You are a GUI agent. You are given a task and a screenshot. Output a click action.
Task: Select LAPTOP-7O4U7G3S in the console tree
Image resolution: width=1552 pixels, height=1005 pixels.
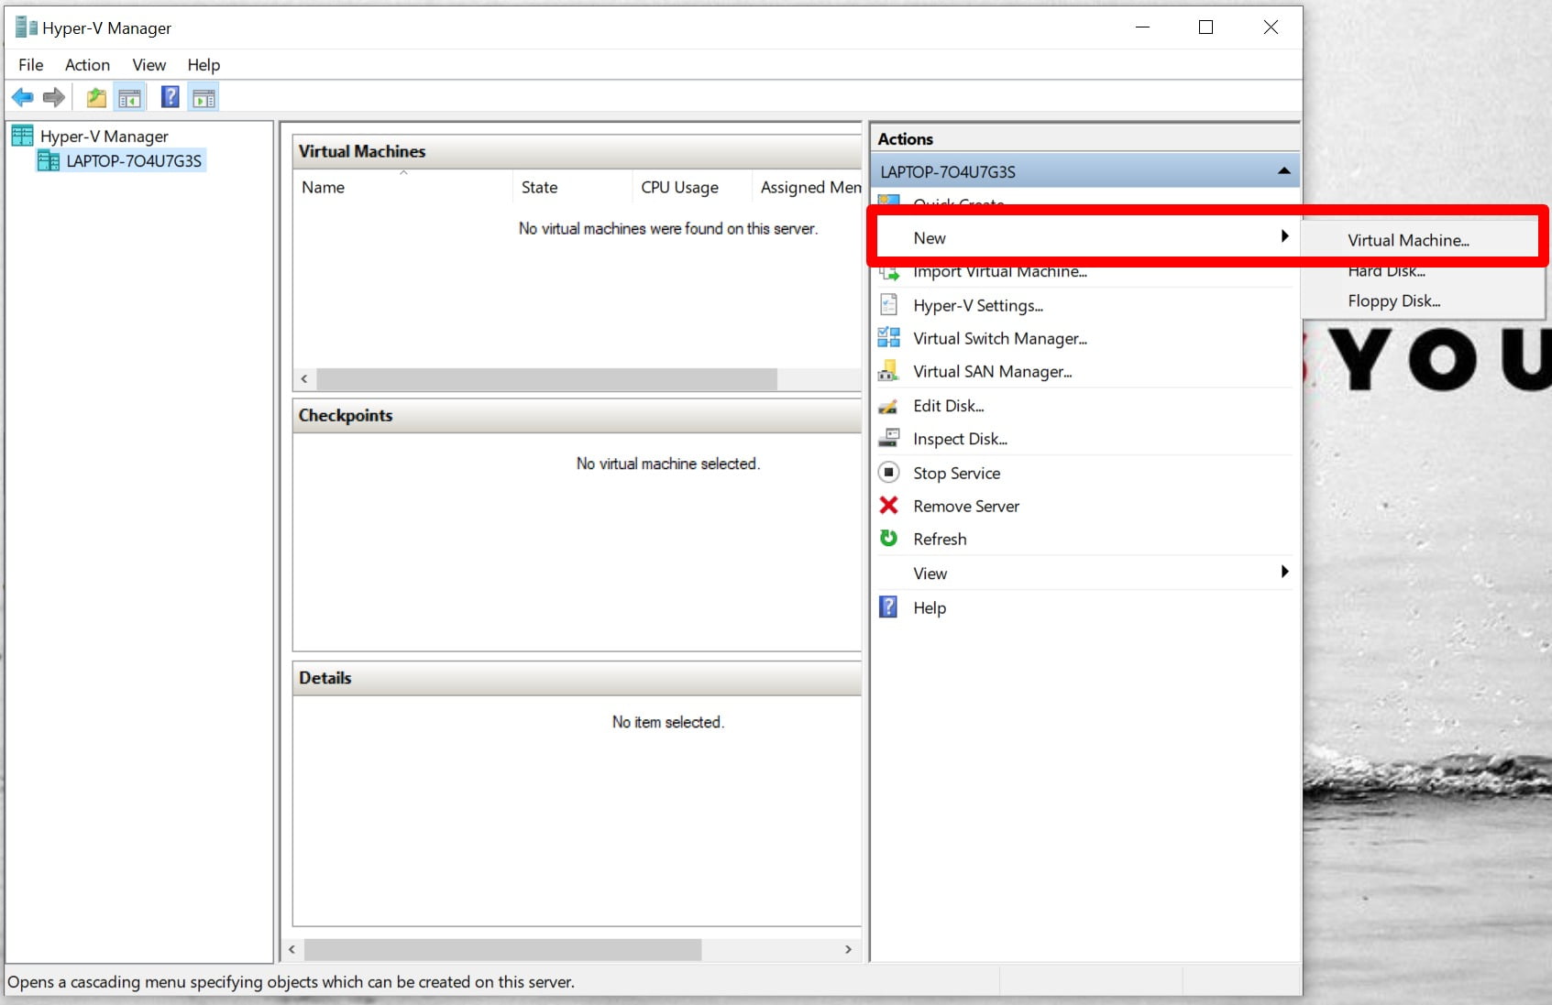tap(132, 160)
